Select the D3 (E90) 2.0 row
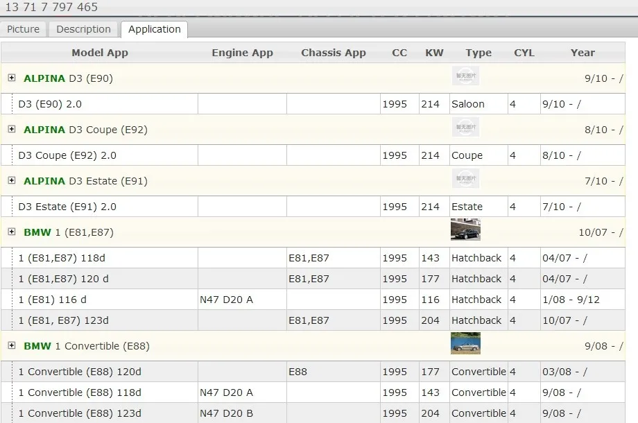Screen dimensions: 638x423 pos(313,104)
